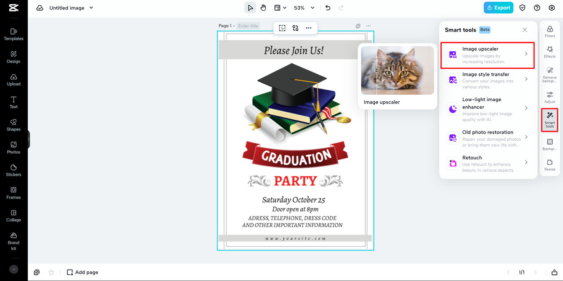
Task: Open the Resize tool
Action: pyautogui.click(x=550, y=165)
